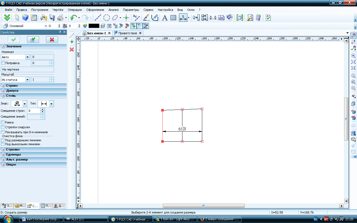Select the Graphic line (pencil) tool
Viewport: 357px width, 223px height.
click(146, 18)
